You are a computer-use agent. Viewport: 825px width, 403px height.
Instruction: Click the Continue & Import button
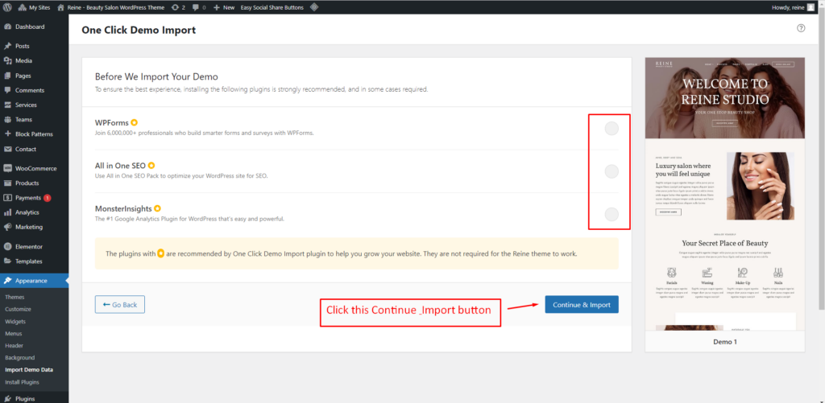pos(582,305)
